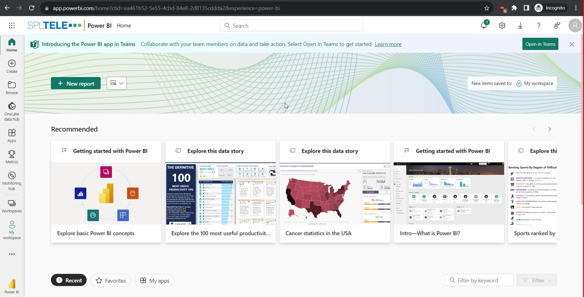The height and width of the screenshot is (297, 584).
Task: Open Apps in the sidebar
Action: coord(12,136)
